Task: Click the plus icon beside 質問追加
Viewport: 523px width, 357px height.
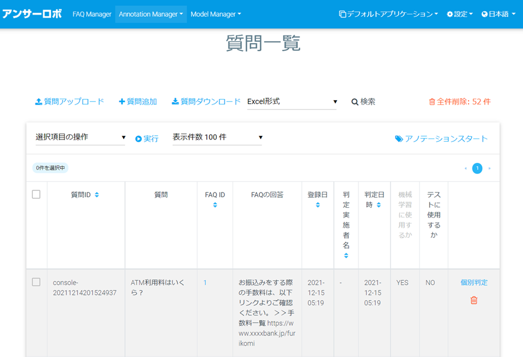Action: click(121, 101)
